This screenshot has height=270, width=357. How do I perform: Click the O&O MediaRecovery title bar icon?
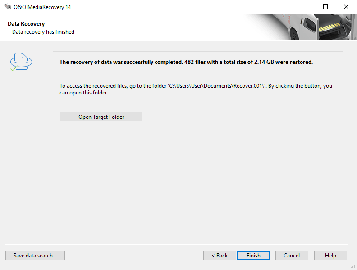click(x=8, y=7)
